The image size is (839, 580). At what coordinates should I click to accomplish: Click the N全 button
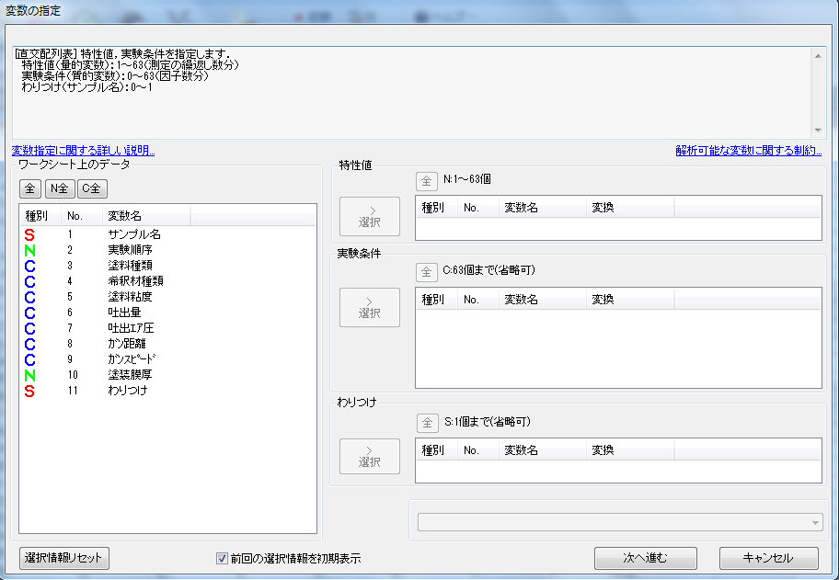click(60, 188)
